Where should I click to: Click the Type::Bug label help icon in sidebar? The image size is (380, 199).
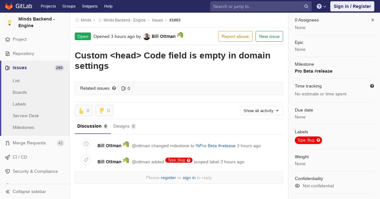319,140
